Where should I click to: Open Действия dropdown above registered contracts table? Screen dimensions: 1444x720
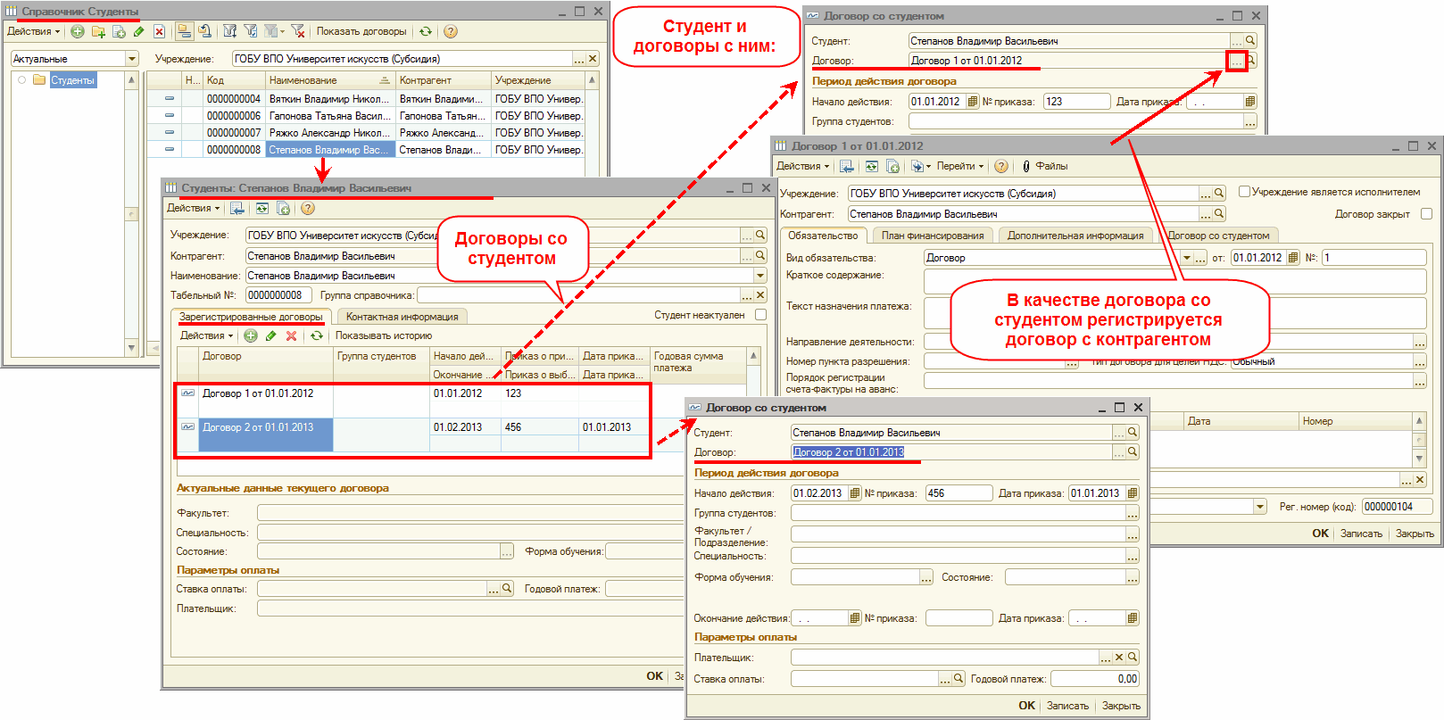pyautogui.click(x=206, y=335)
